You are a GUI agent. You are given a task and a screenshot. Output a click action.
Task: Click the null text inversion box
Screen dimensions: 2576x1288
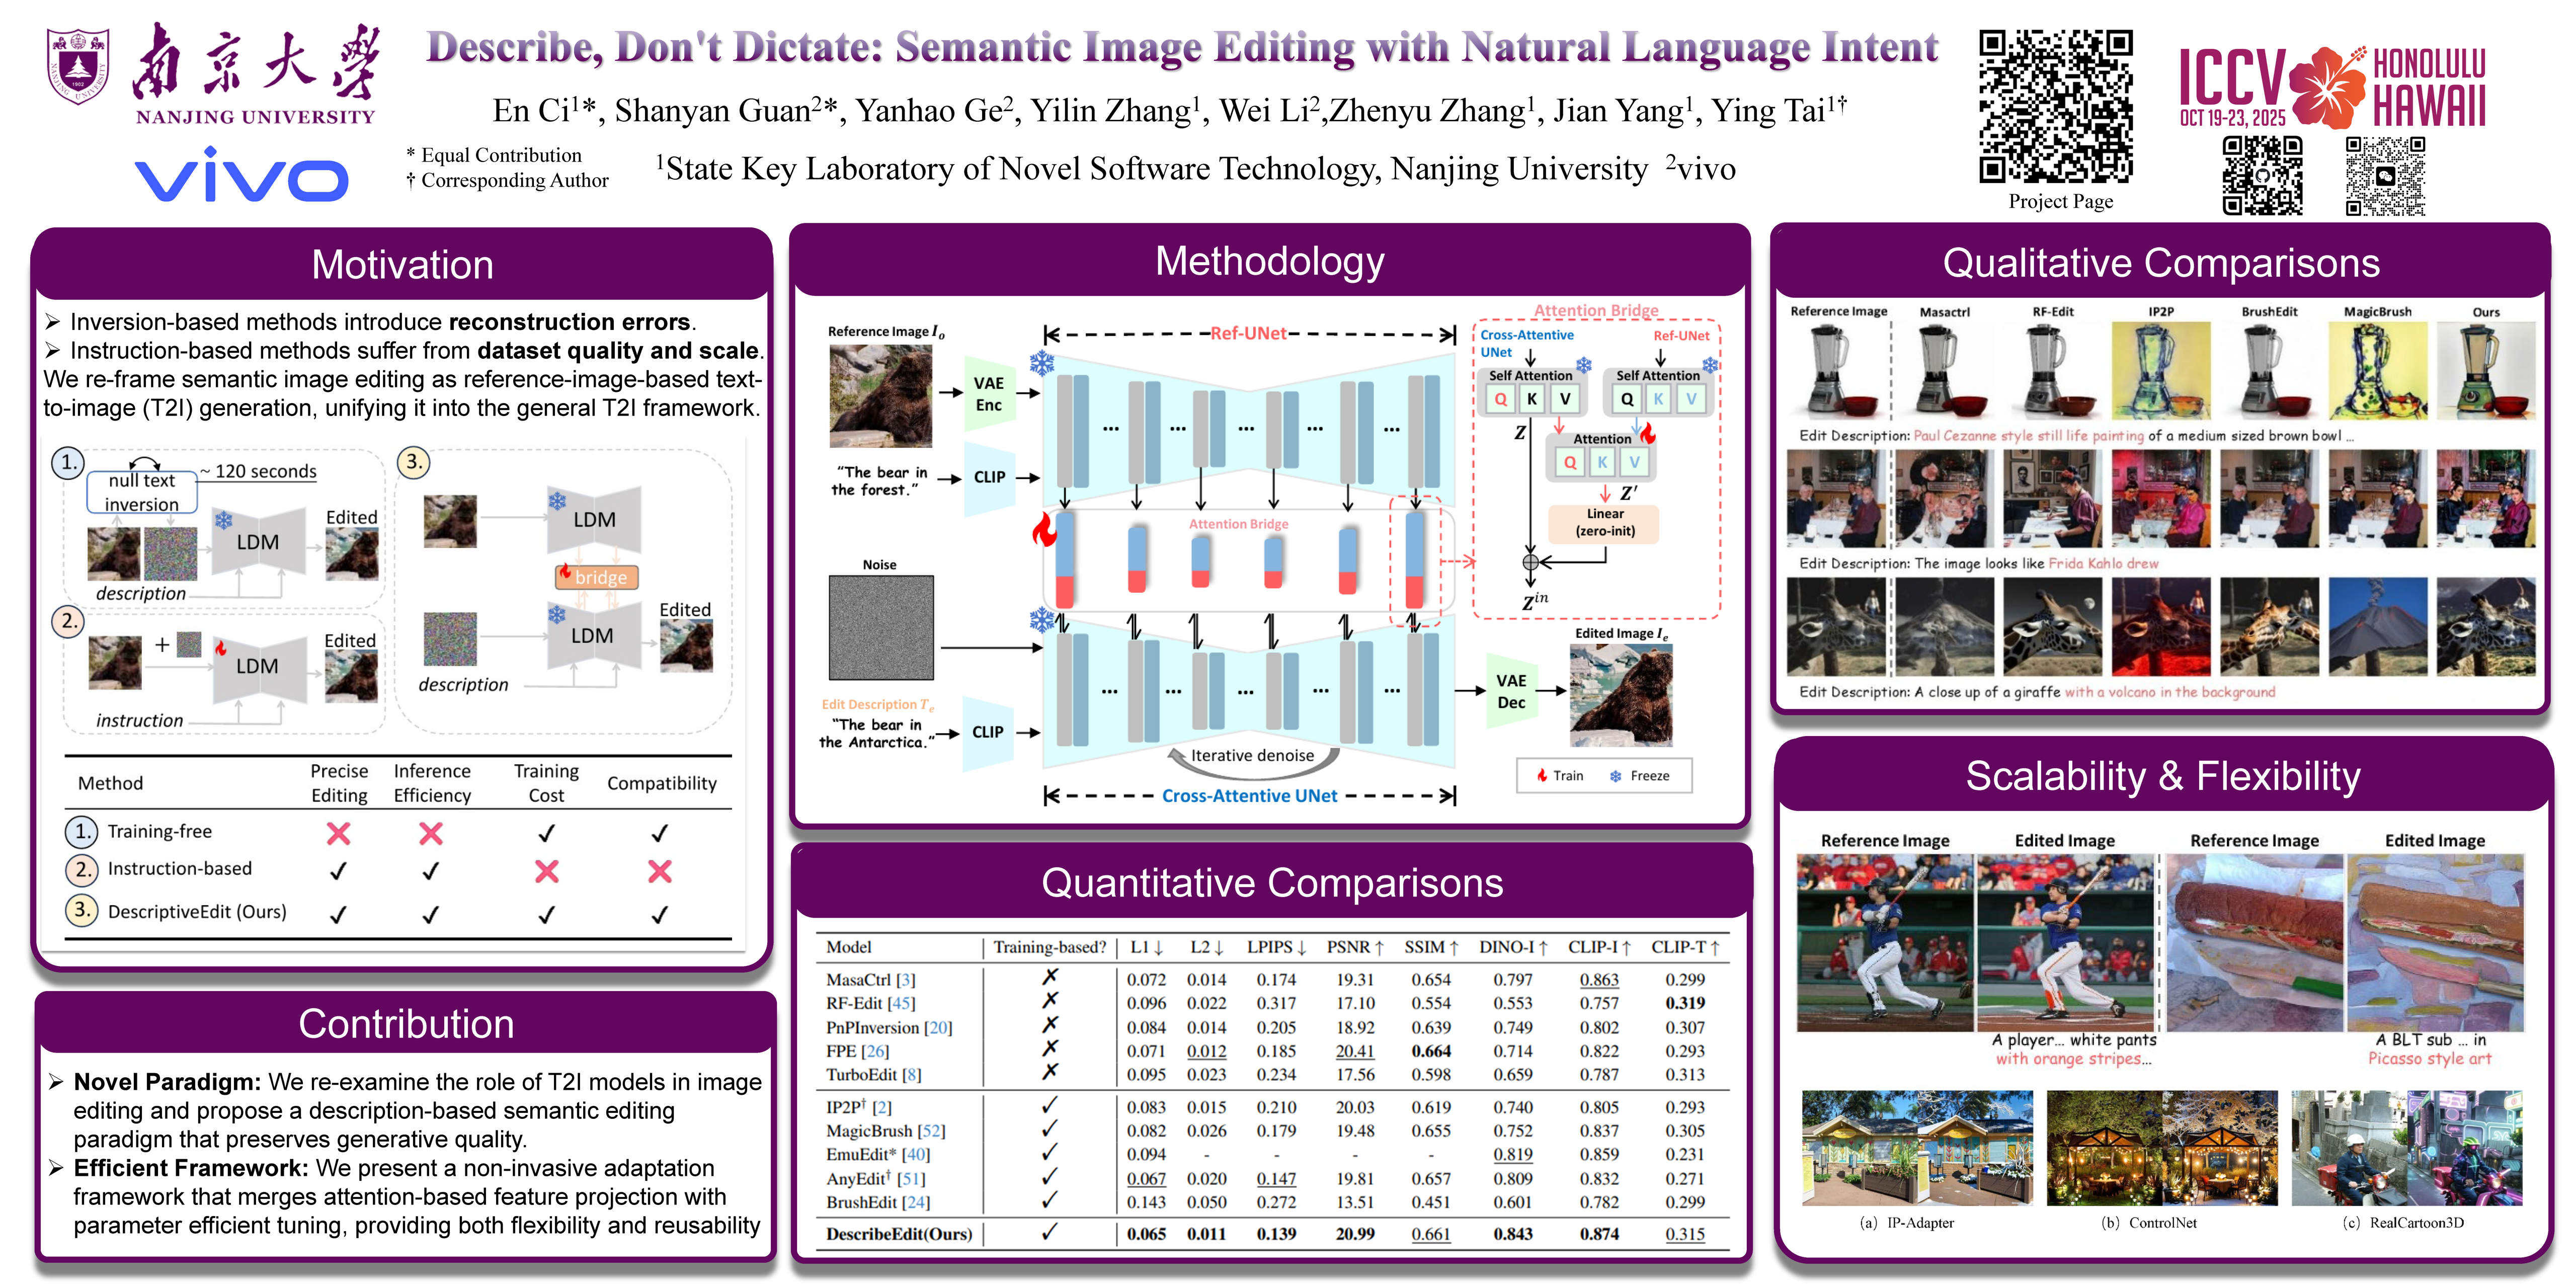pos(142,492)
